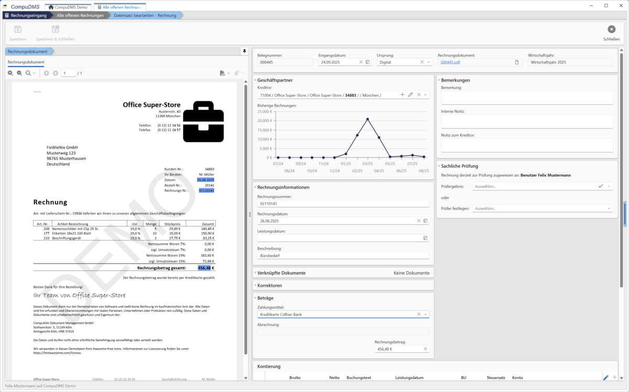
Task: Click the Schließen close-record icon
Action: click(611, 30)
